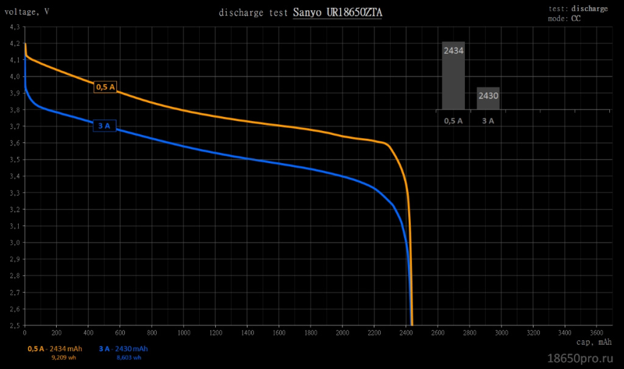Click the 4,2 tick on voltage axis

[15, 44]
